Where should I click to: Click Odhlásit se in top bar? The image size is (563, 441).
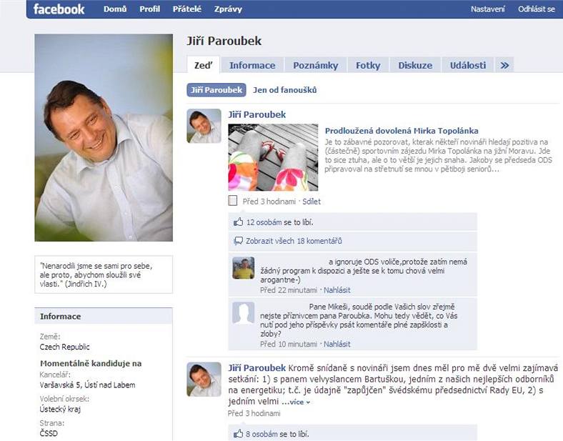tap(536, 9)
